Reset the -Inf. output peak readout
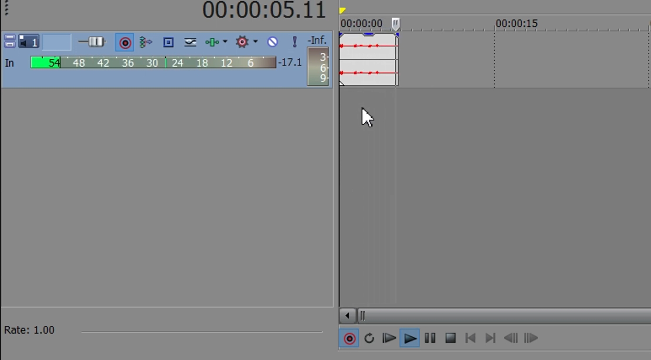Viewport: 651px width, 360px height. click(x=317, y=40)
